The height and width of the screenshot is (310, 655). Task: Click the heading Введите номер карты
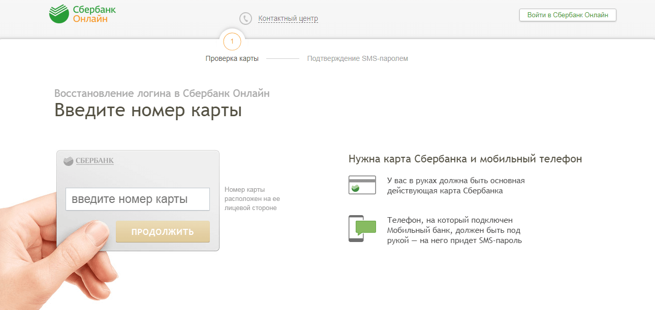click(148, 110)
